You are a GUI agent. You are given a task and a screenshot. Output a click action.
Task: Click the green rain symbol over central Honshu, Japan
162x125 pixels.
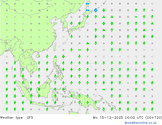79,23
